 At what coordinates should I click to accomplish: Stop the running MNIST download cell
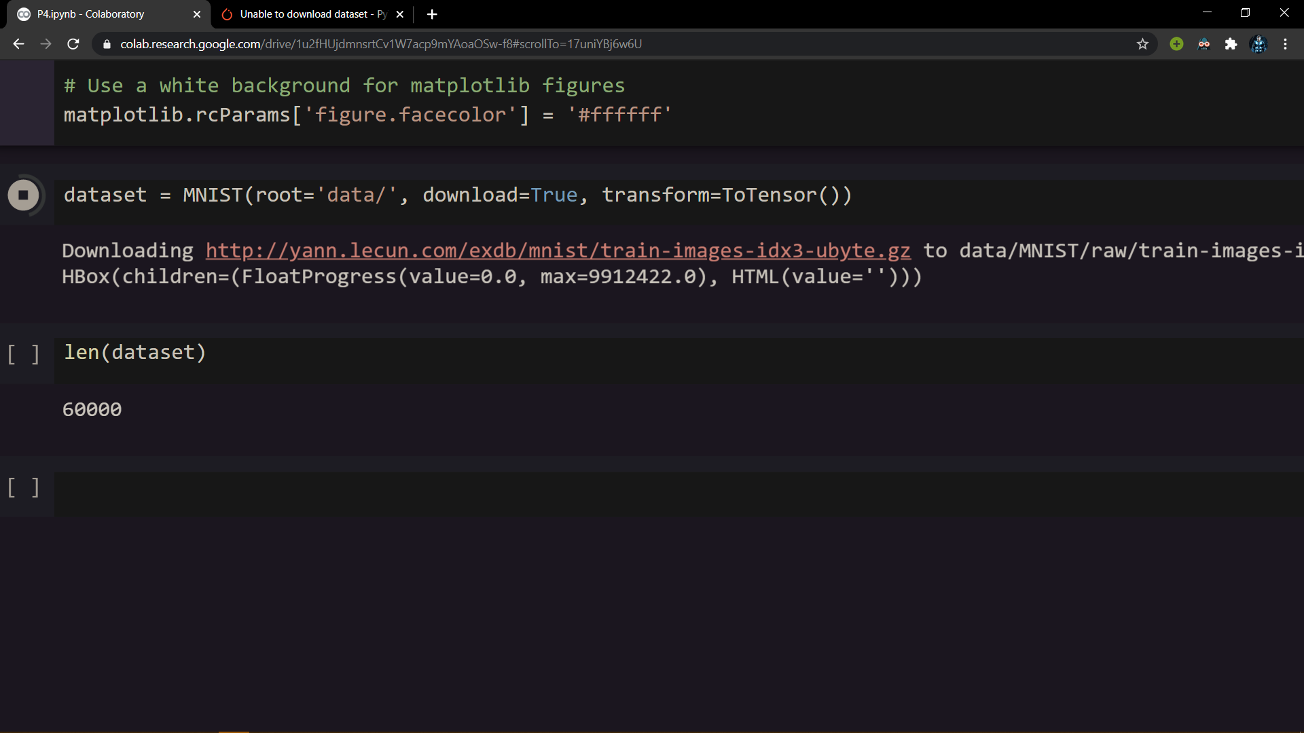[x=23, y=195]
